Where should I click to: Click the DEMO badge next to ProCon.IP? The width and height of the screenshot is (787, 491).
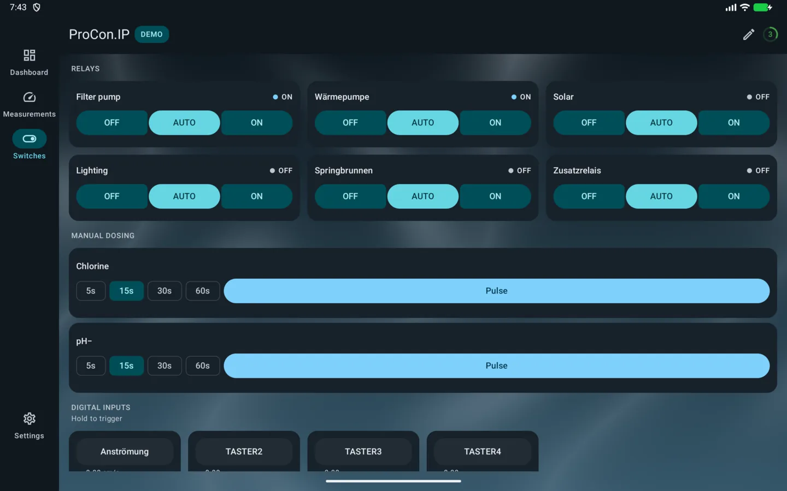(151, 34)
